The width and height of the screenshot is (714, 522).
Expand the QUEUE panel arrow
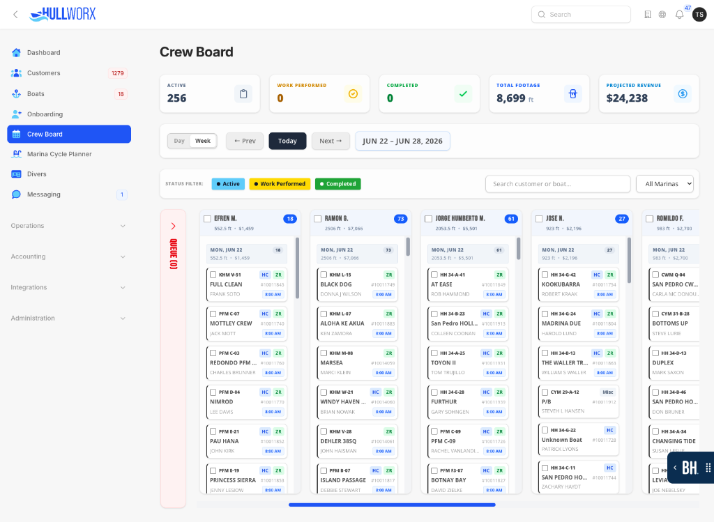(173, 227)
